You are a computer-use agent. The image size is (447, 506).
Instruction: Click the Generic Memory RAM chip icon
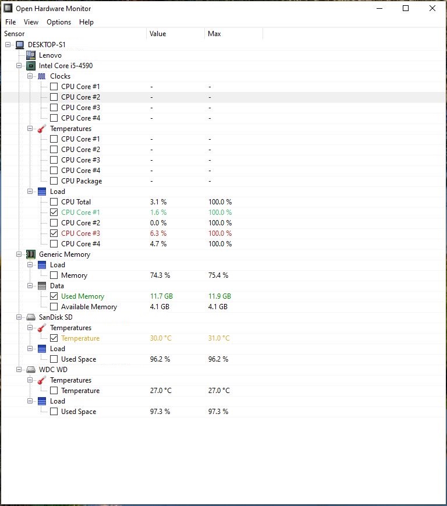click(31, 254)
